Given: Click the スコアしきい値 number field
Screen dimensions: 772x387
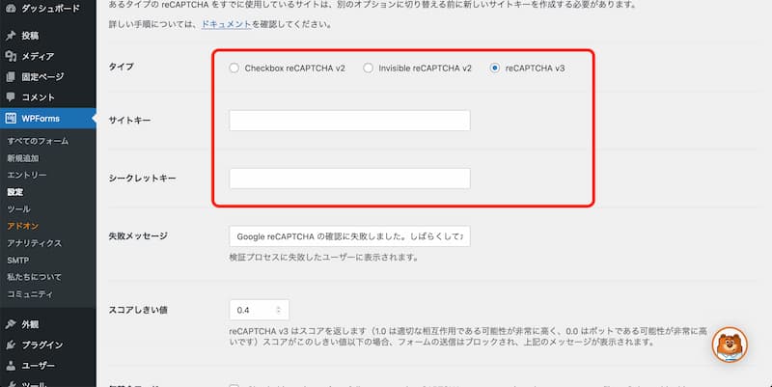Looking at the screenshot, I should (x=259, y=310).
